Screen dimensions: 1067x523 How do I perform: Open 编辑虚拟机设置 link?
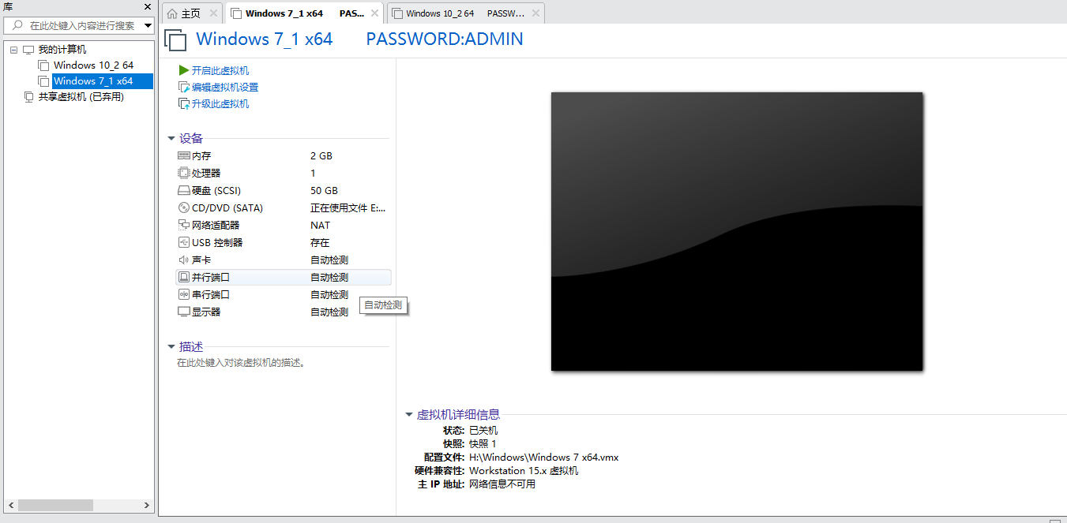pos(225,87)
